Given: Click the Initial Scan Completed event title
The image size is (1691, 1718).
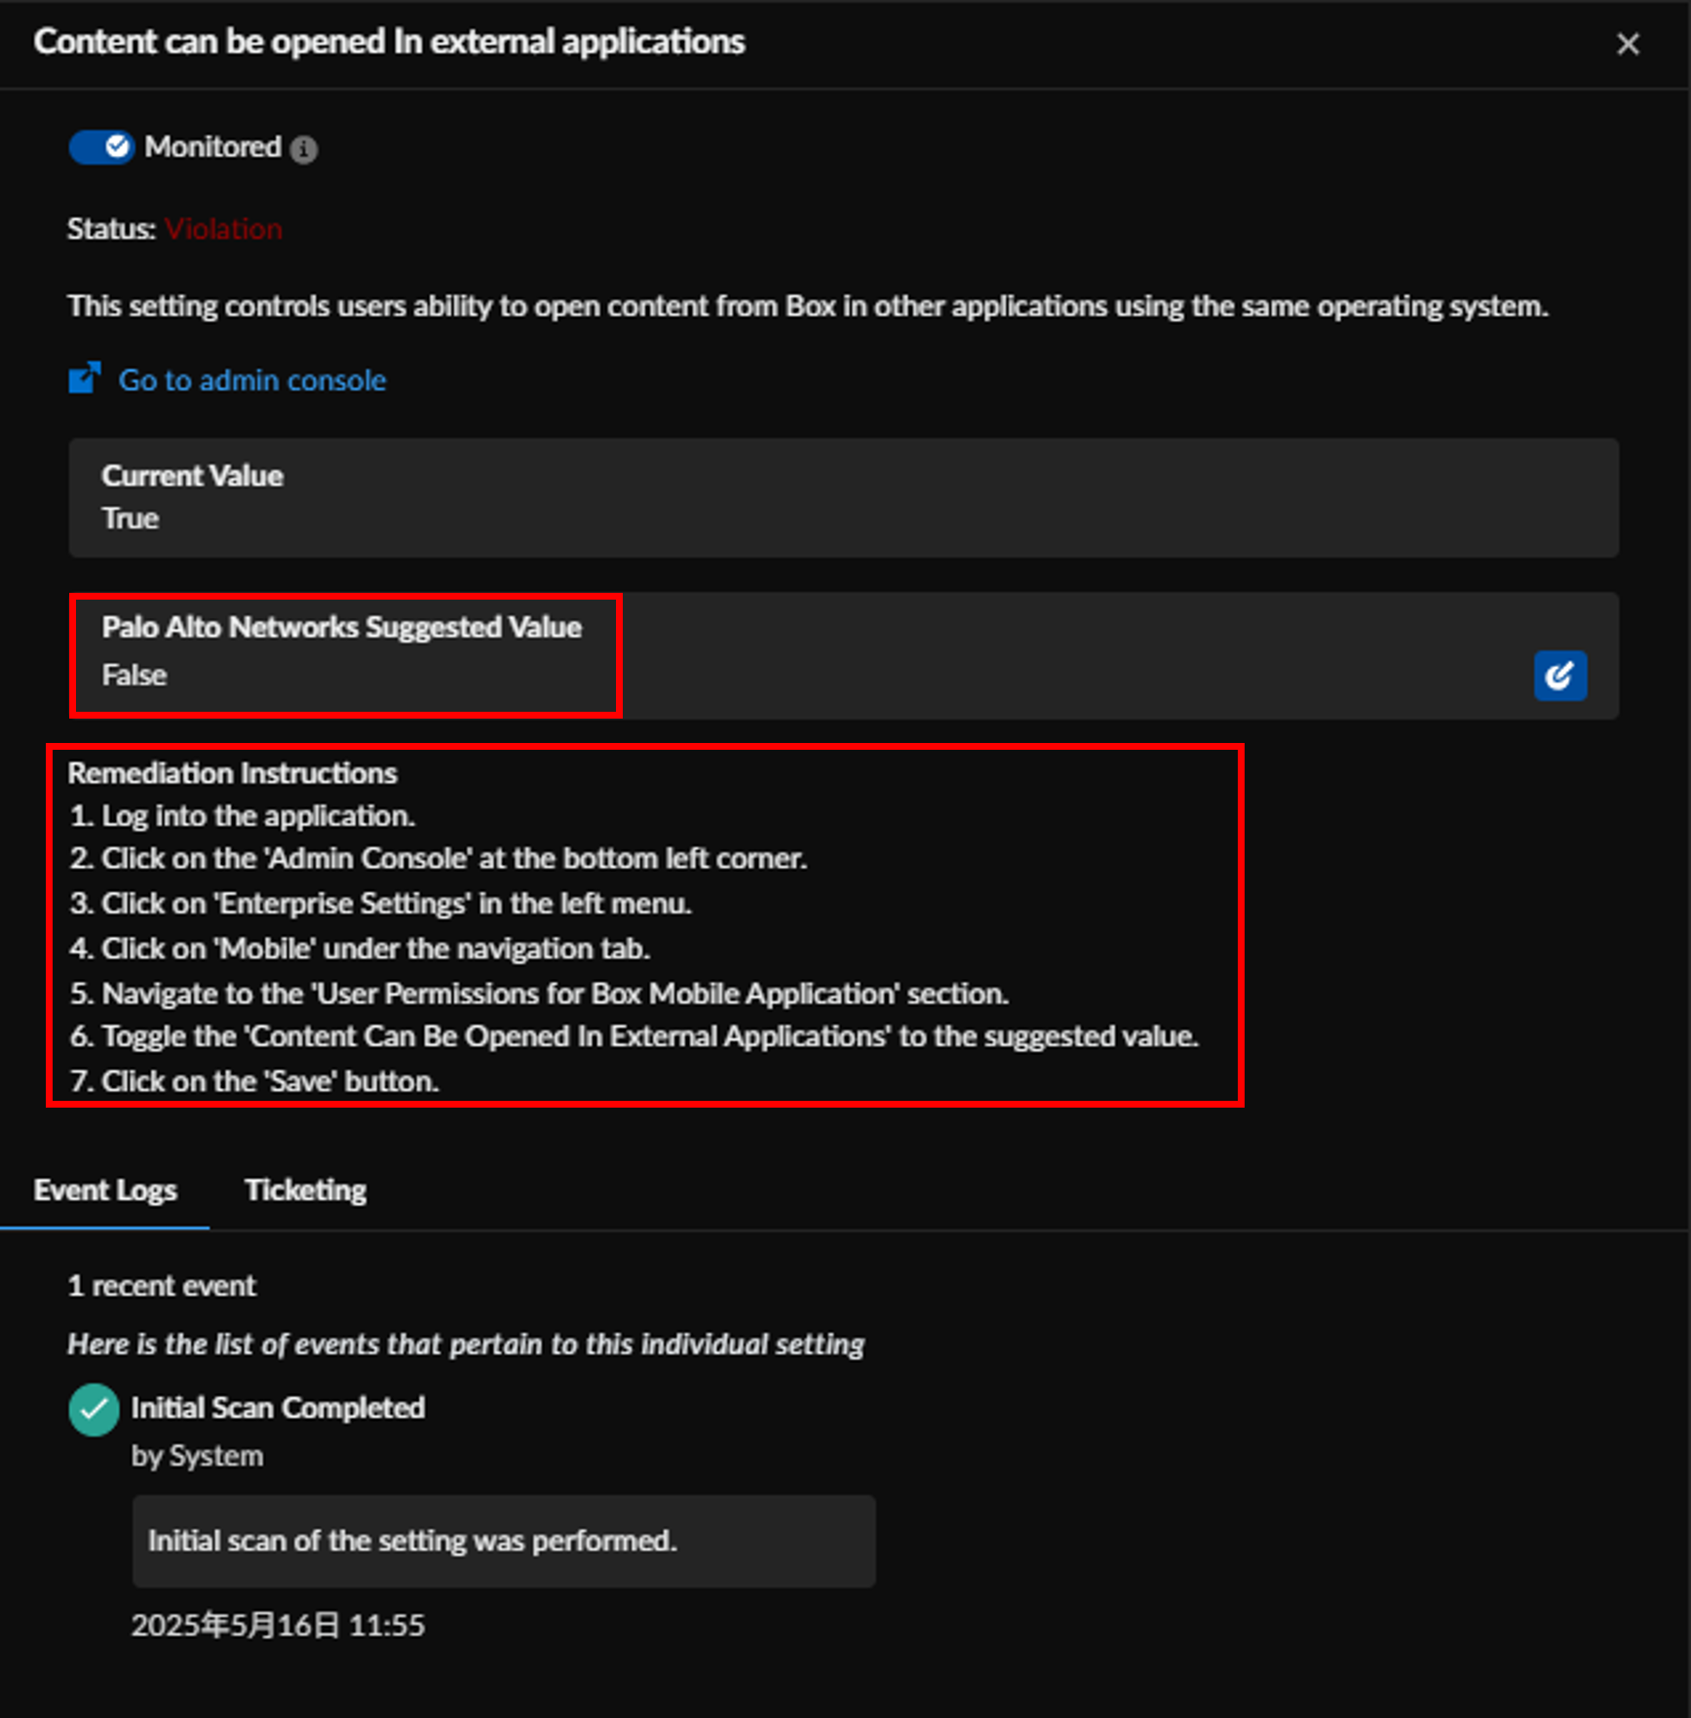Looking at the screenshot, I should click(x=278, y=1408).
